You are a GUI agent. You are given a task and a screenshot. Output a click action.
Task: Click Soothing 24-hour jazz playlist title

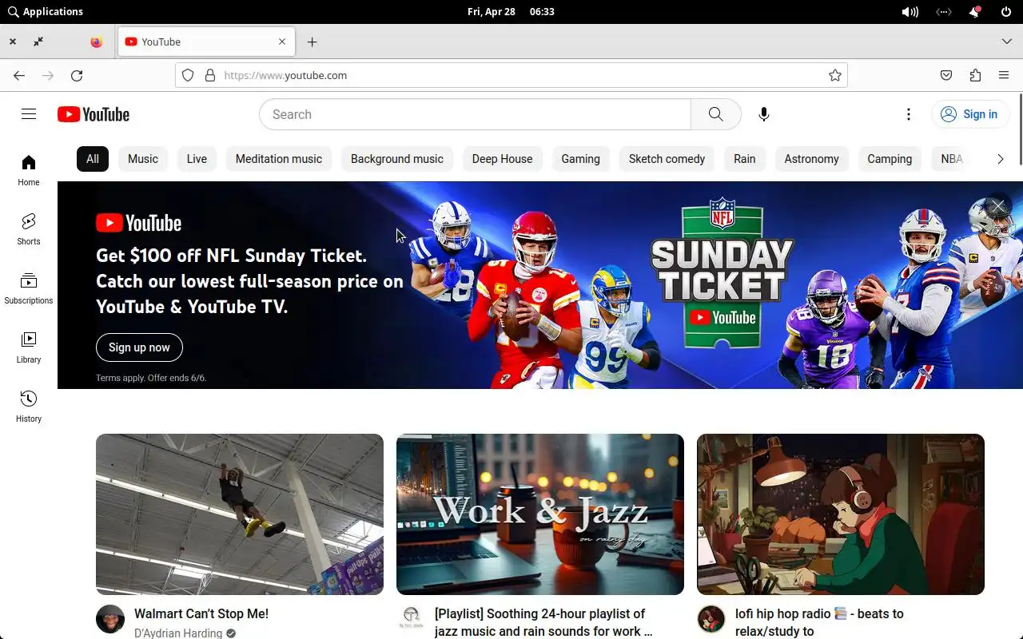[x=543, y=622]
